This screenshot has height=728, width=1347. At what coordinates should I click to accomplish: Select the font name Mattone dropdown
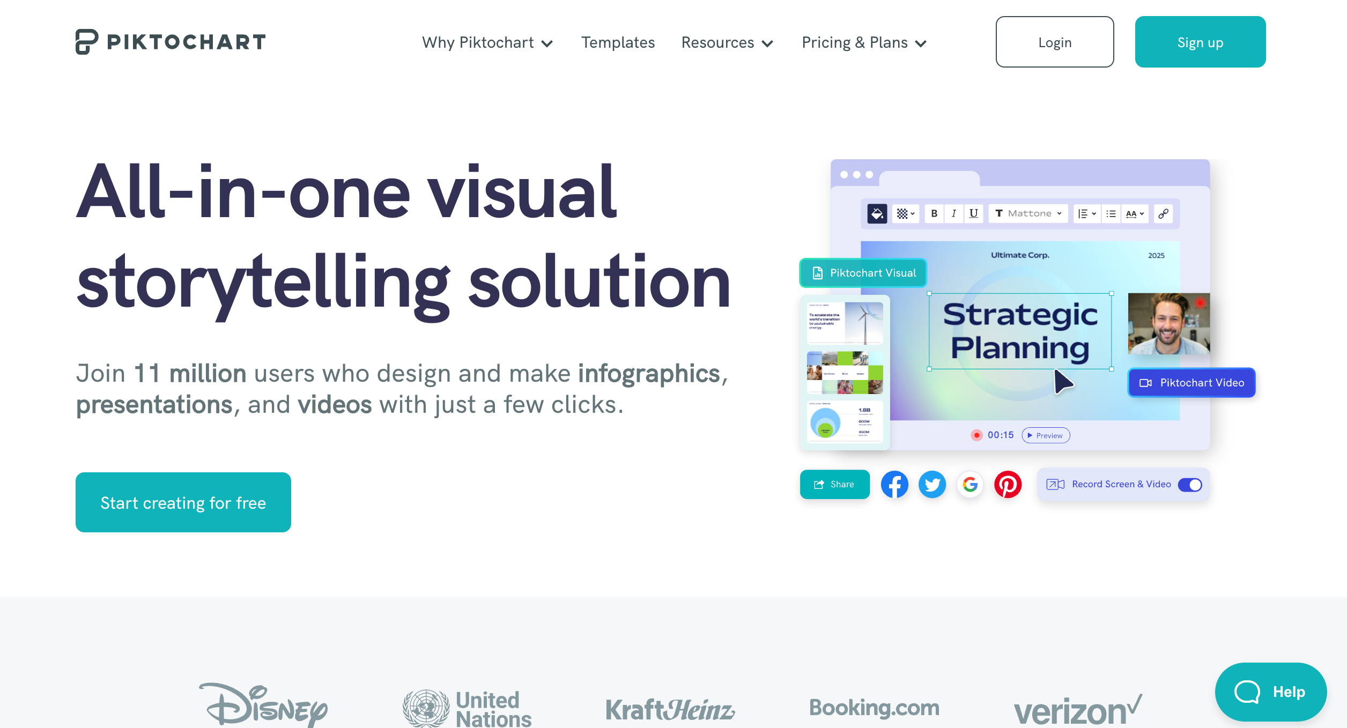point(1028,212)
